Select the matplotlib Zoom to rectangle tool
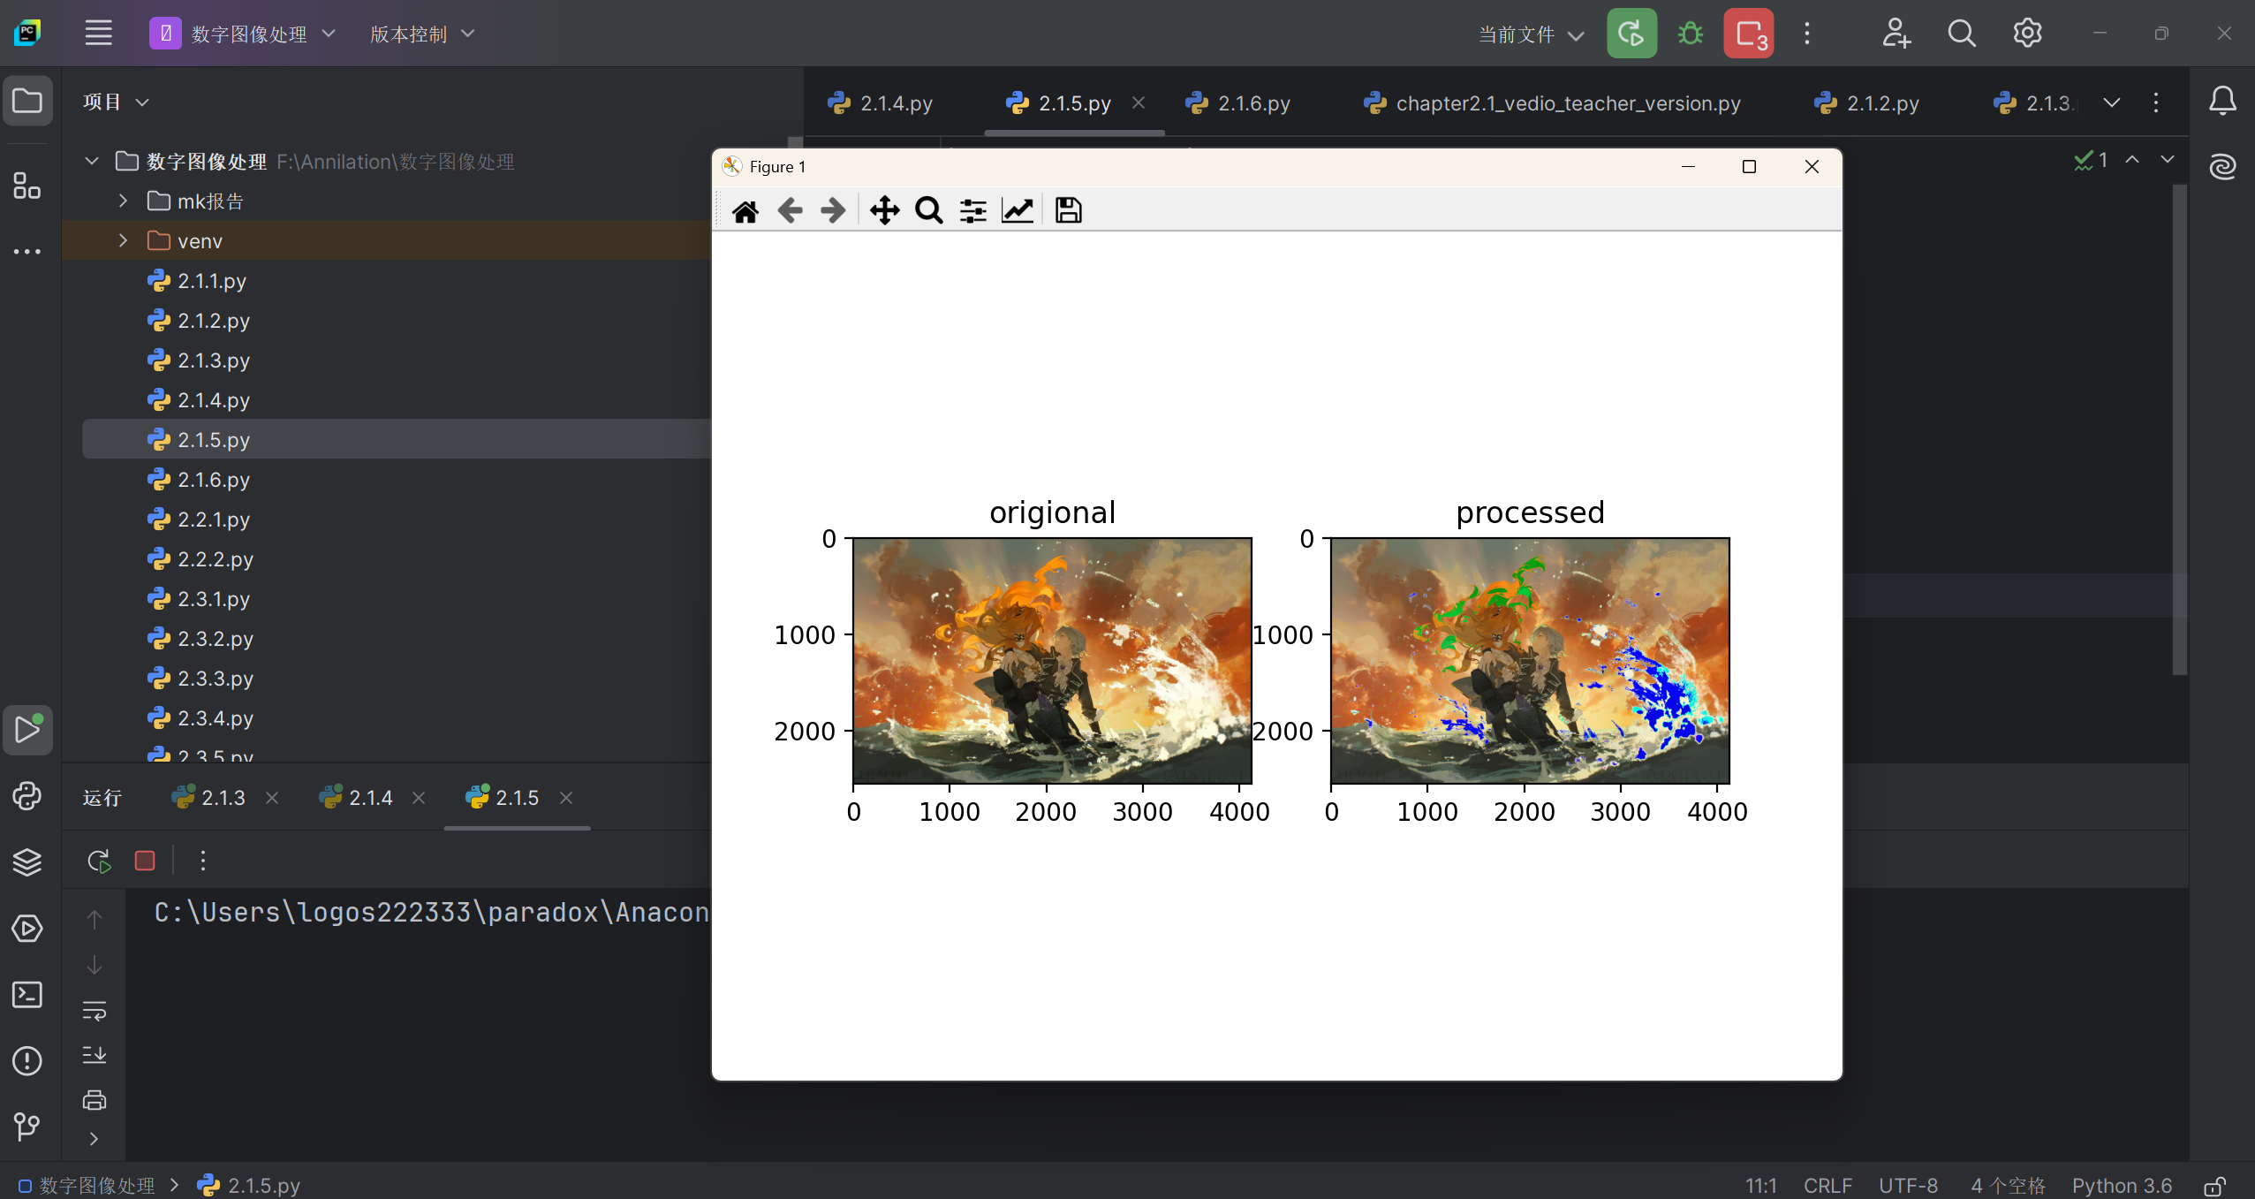 928,210
